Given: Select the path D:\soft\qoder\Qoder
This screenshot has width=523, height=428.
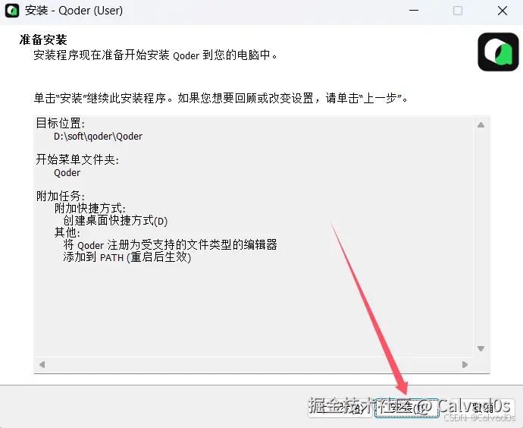Looking at the screenshot, I should pyautogui.click(x=98, y=136).
